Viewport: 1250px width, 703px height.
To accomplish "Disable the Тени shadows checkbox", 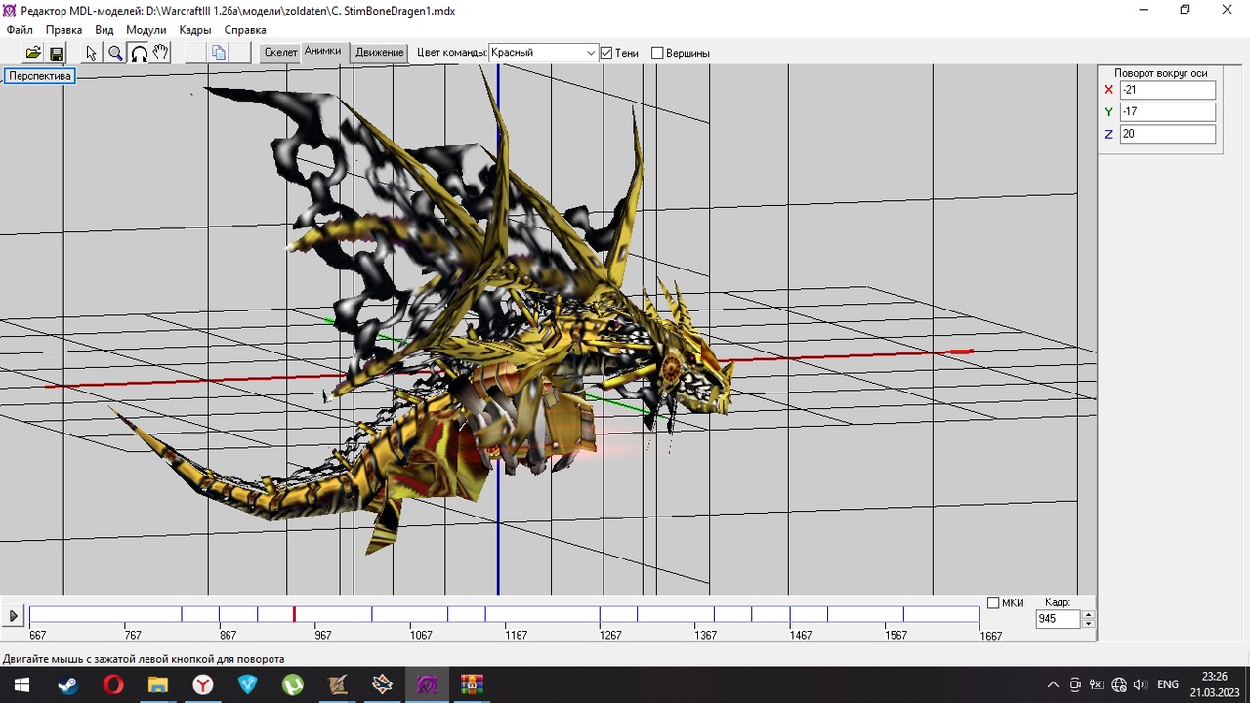I will 606,53.
